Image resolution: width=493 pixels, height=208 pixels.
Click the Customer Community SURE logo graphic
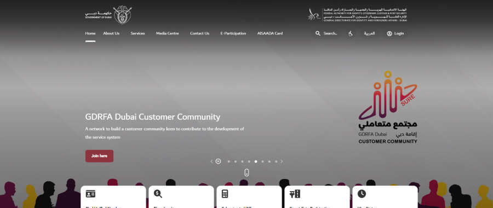[x=388, y=107]
